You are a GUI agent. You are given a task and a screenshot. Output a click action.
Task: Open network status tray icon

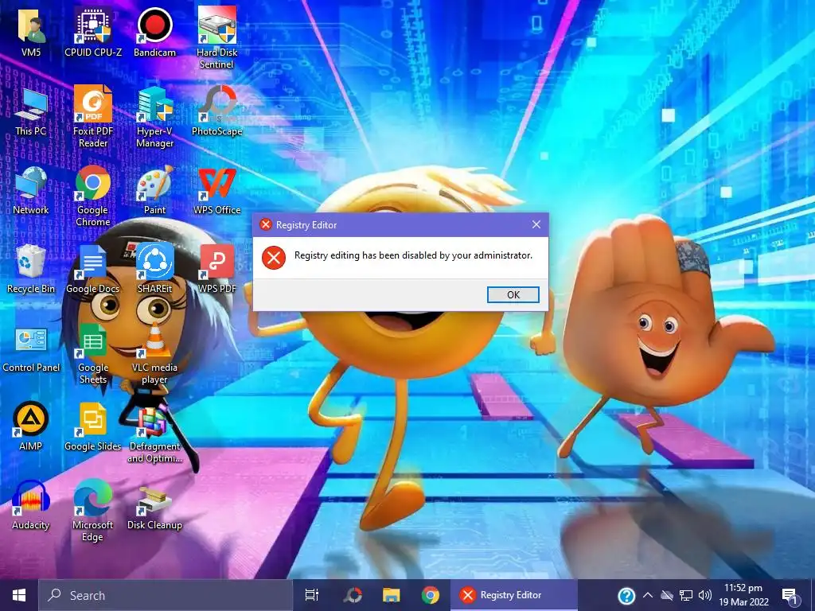click(x=686, y=595)
